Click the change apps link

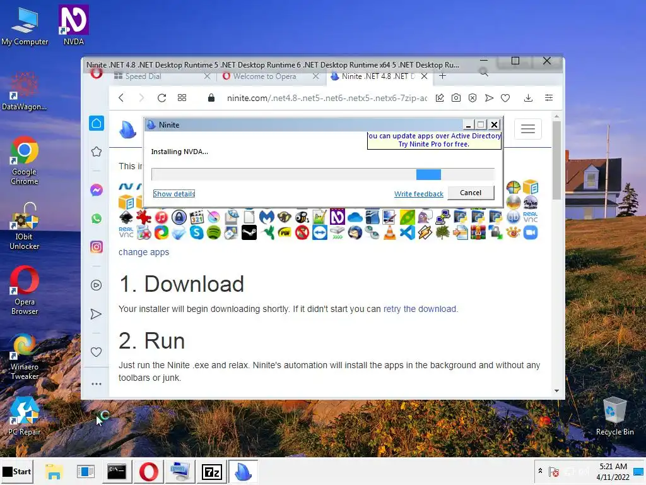(144, 252)
